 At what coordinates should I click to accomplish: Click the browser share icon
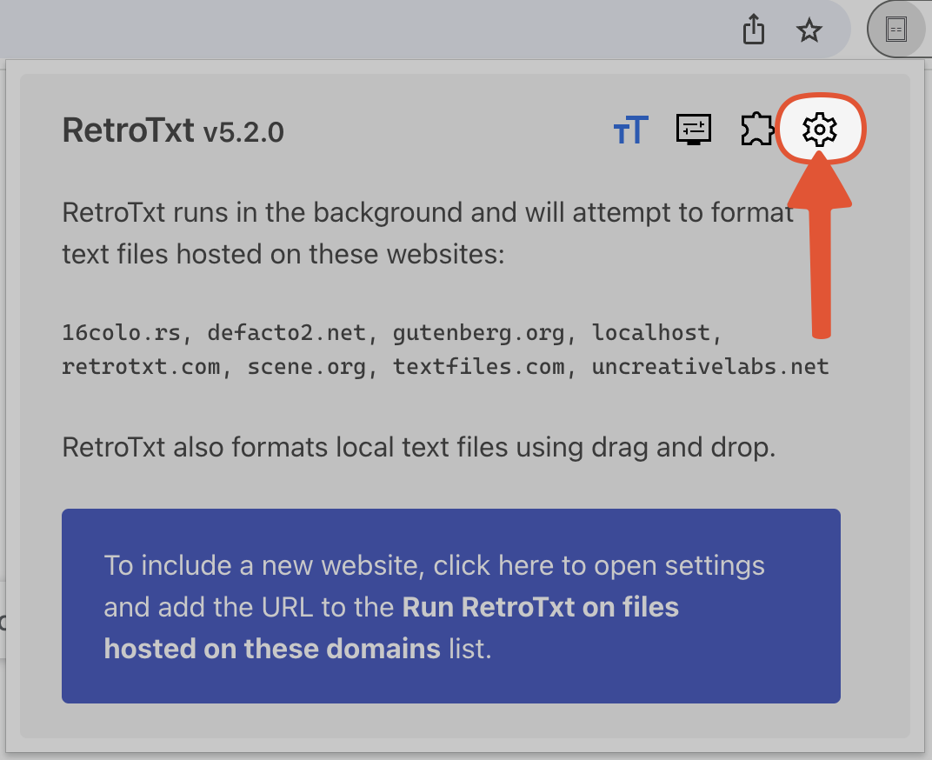click(x=753, y=30)
